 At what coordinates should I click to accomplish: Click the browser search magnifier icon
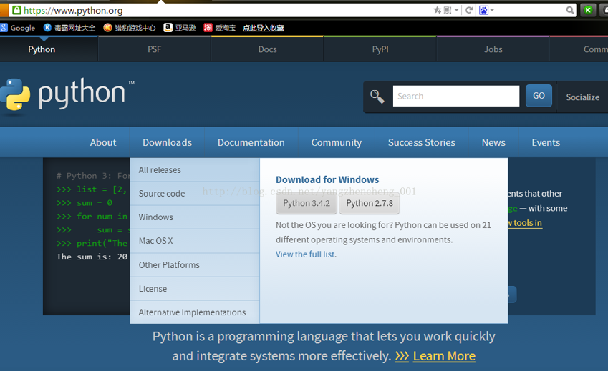tap(569, 11)
